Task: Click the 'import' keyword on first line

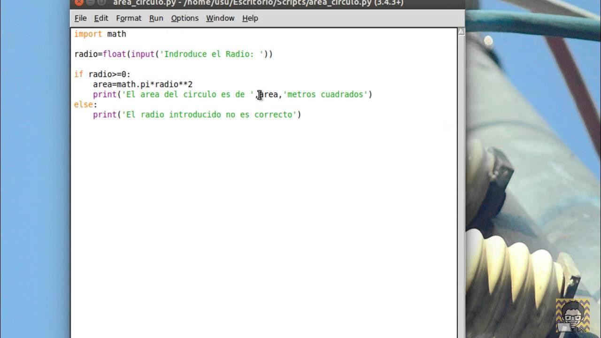Action: click(x=88, y=34)
